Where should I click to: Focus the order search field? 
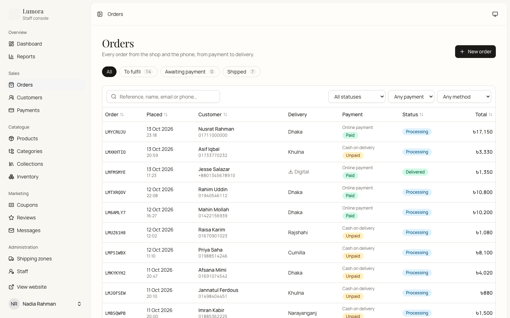(x=163, y=96)
